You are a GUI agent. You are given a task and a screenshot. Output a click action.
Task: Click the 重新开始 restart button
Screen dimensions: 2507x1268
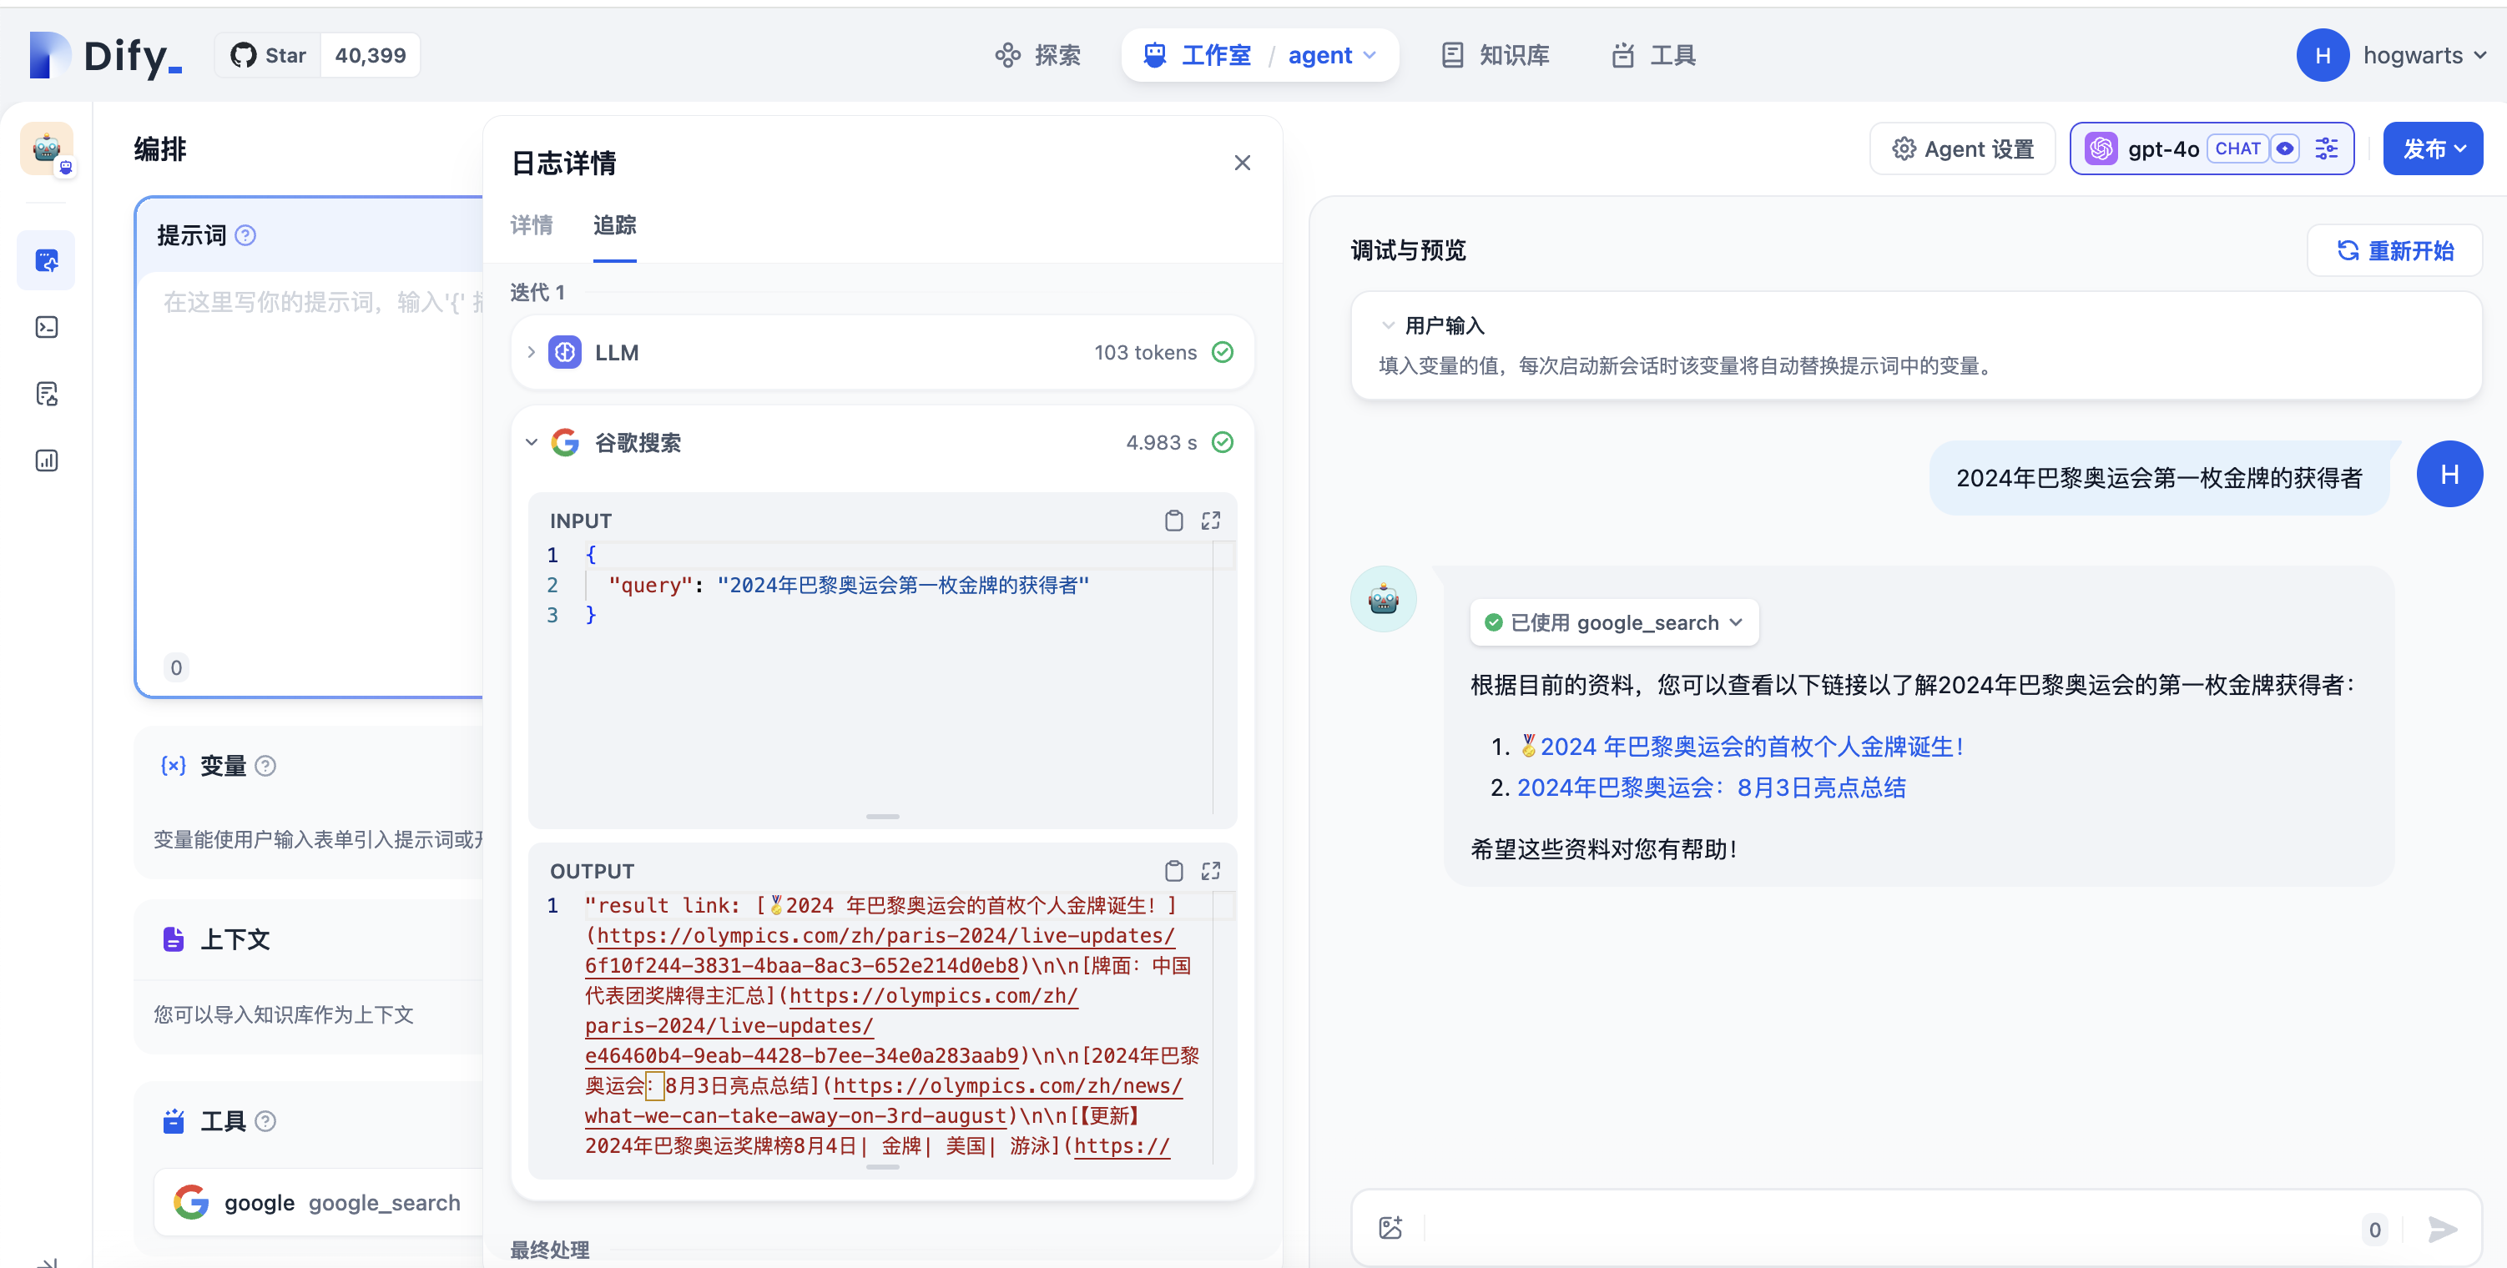2394,250
